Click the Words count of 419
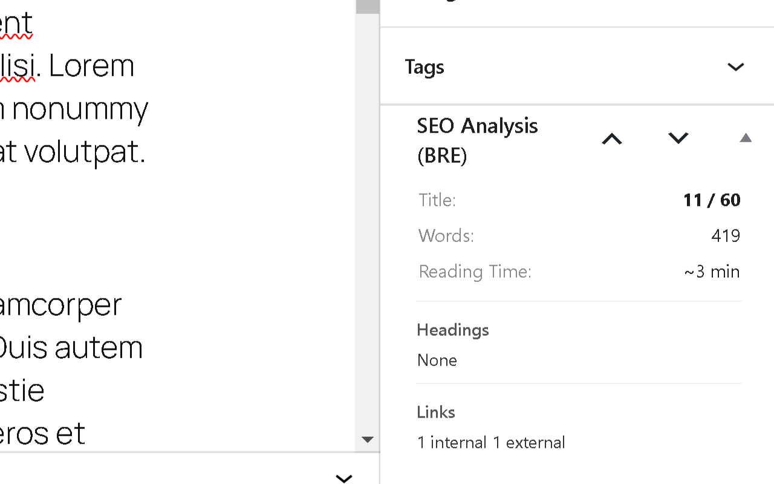The width and height of the screenshot is (774, 484). [x=725, y=235]
